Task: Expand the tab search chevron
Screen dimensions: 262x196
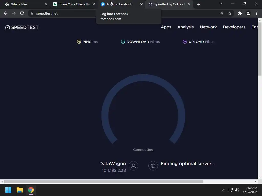Action: point(221,4)
